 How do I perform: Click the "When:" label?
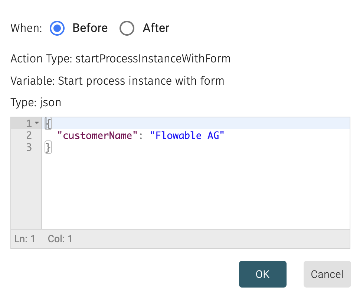(x=26, y=28)
